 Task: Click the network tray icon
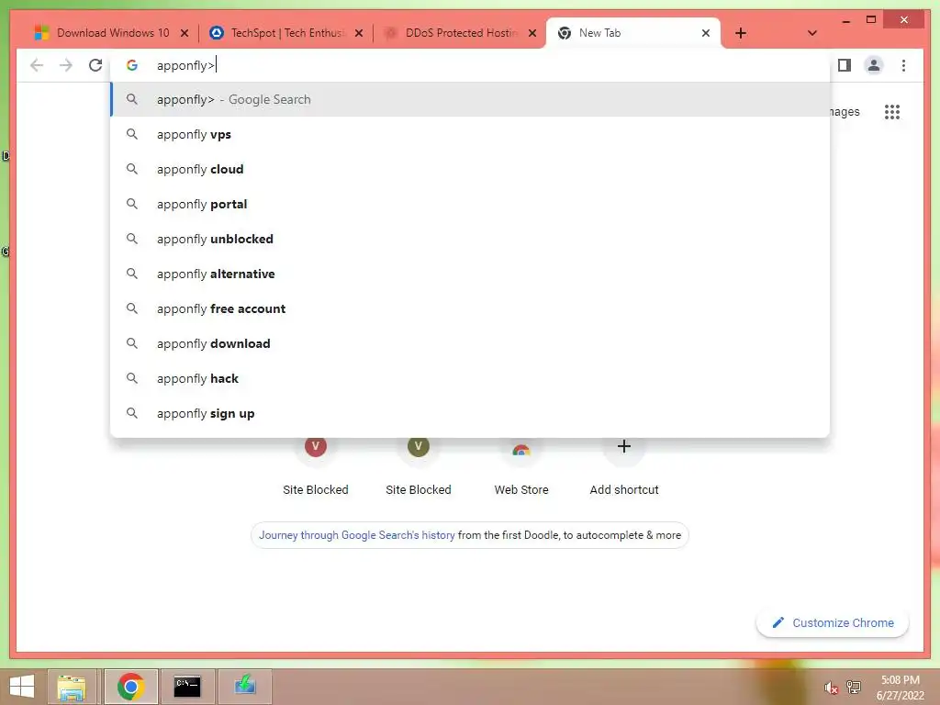(854, 687)
